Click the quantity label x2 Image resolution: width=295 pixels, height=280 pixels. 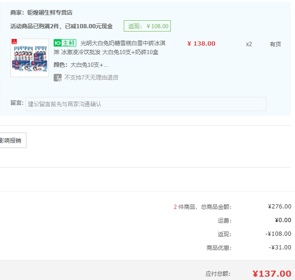[x=249, y=44]
